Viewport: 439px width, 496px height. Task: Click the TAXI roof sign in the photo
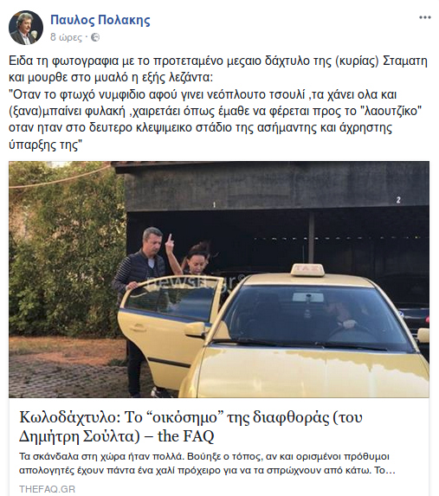[307, 270]
